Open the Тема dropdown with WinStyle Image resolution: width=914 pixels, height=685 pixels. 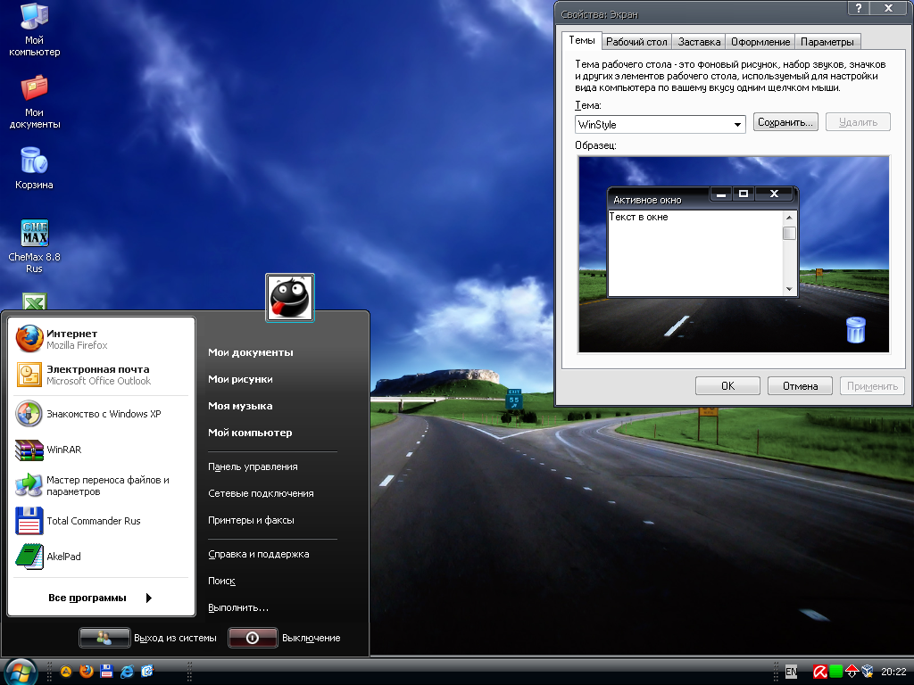661,124
